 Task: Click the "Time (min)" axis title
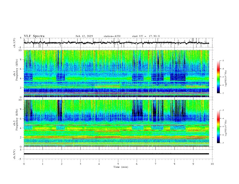coord(121,167)
